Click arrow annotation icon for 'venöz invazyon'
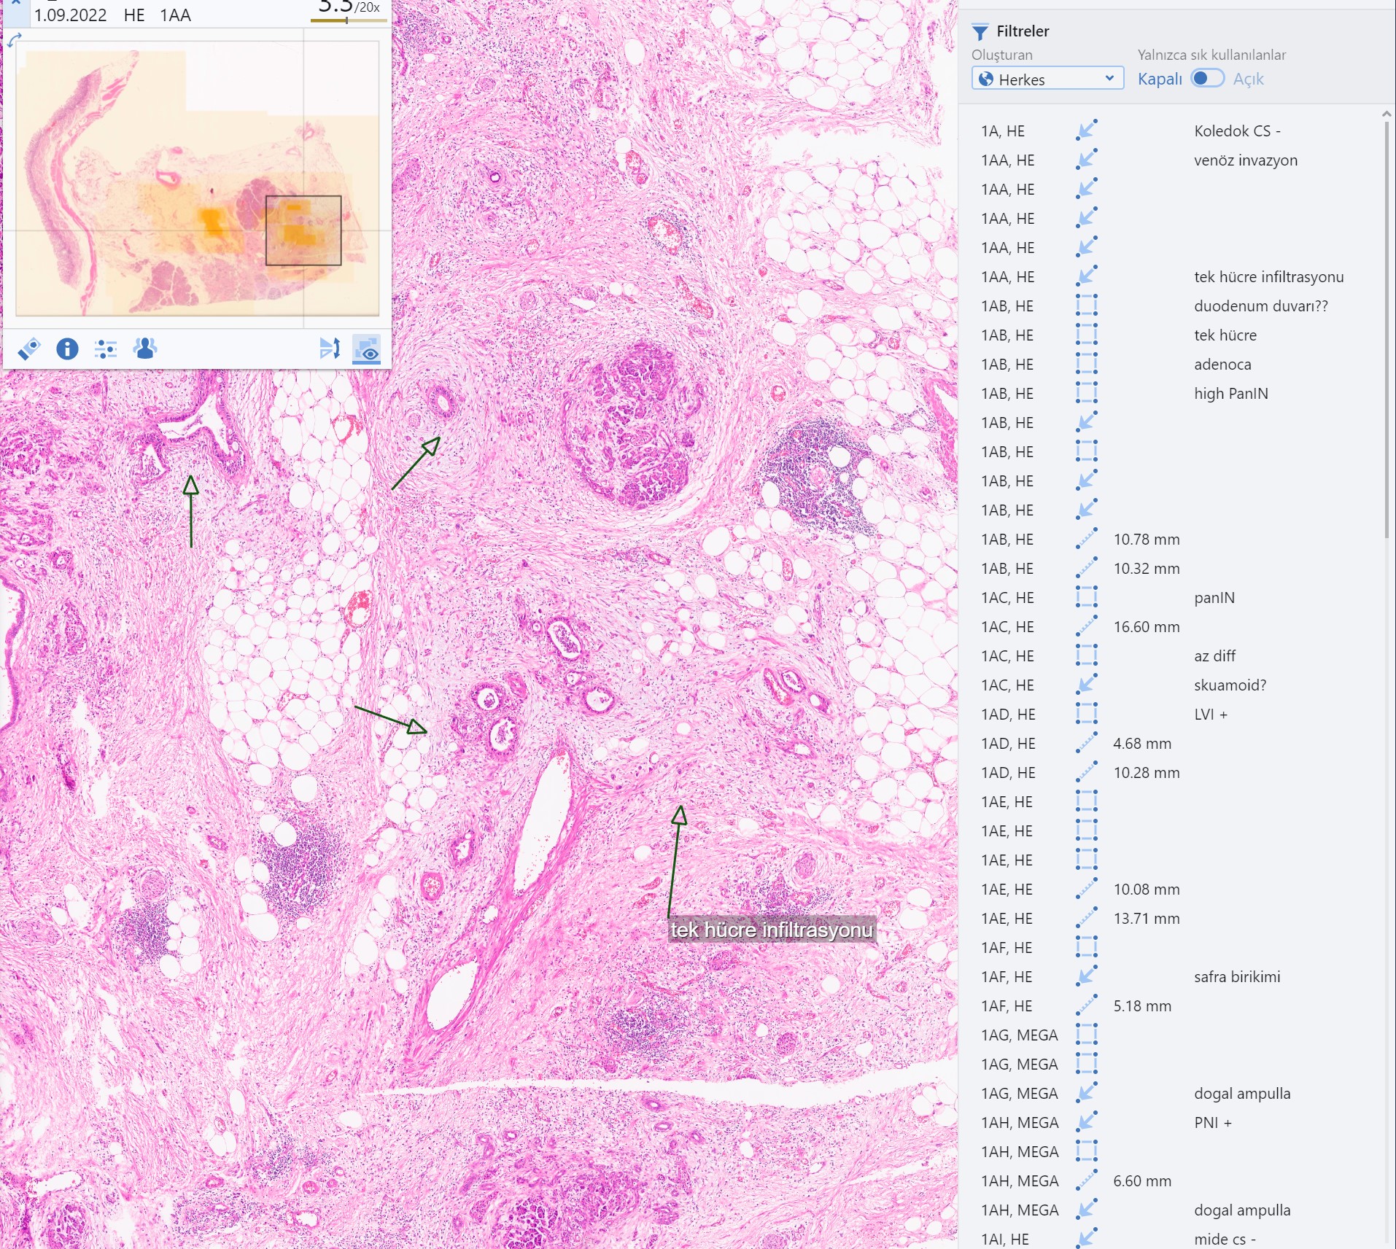1396x1249 pixels. [x=1086, y=160]
